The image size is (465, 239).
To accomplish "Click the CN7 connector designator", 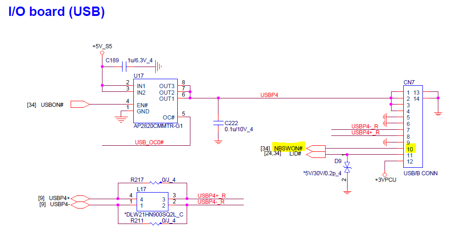I will tap(409, 82).
